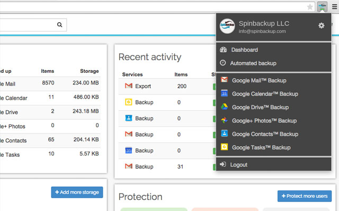This screenshot has width=339, height=211.
Task: Click the Contacts icon in Recent activity
Action: pyautogui.click(x=129, y=118)
